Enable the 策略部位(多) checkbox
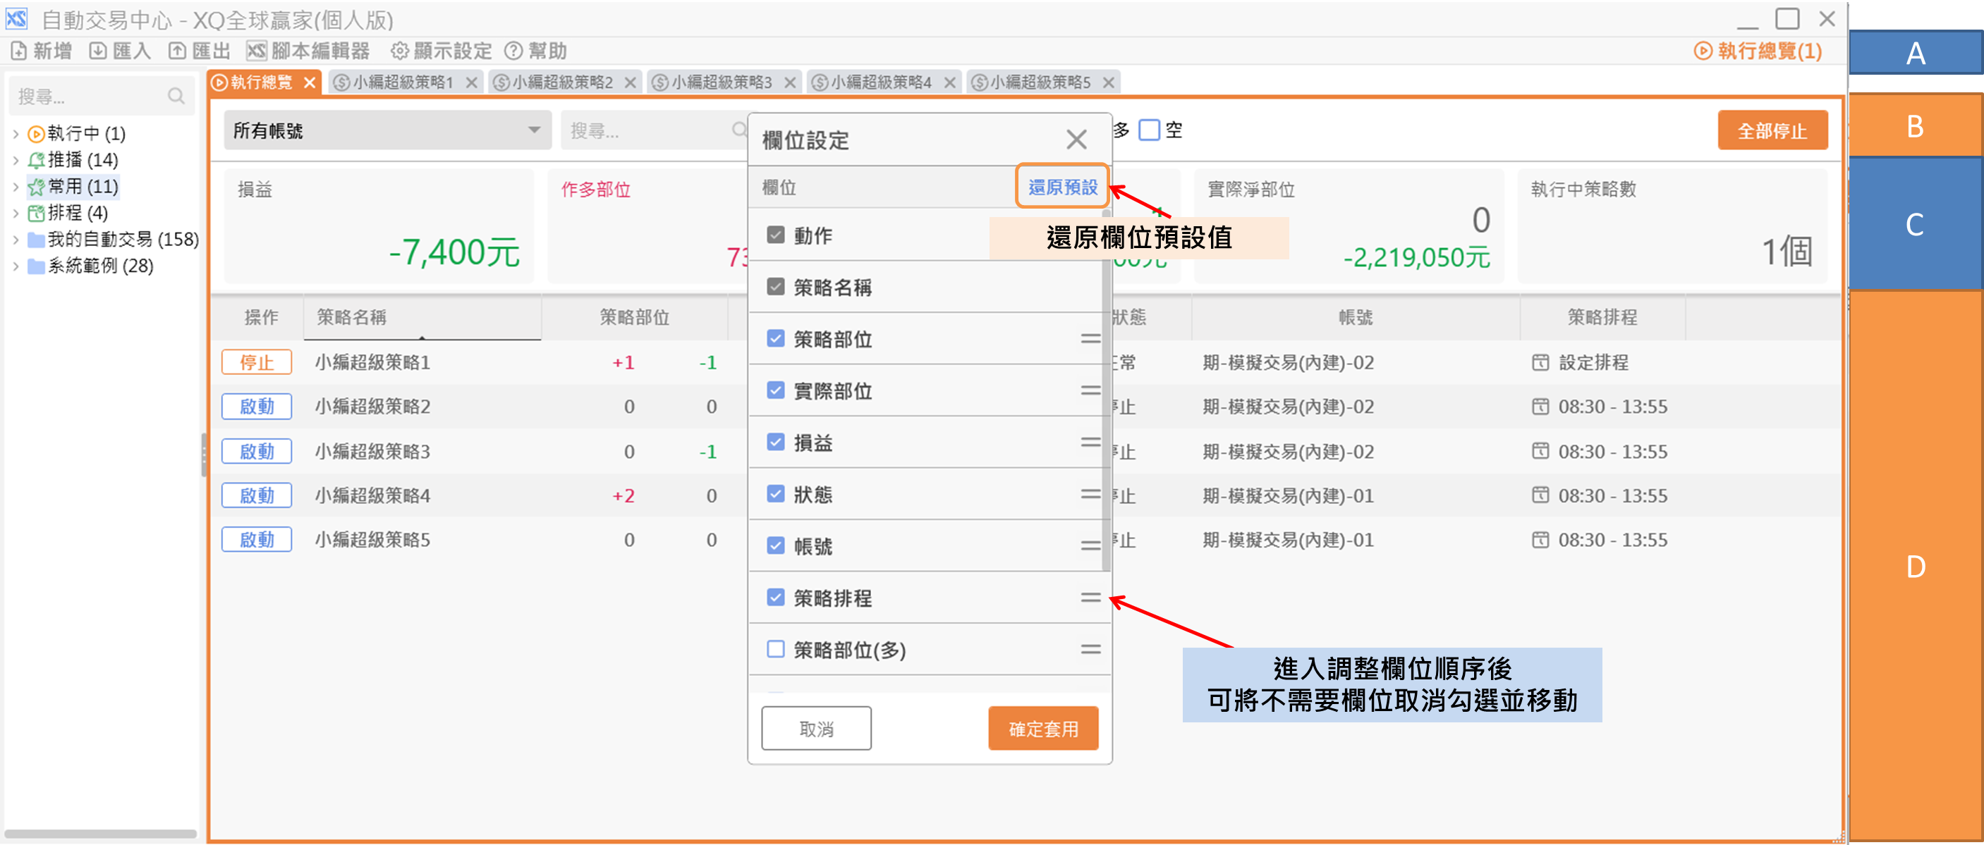 [776, 649]
